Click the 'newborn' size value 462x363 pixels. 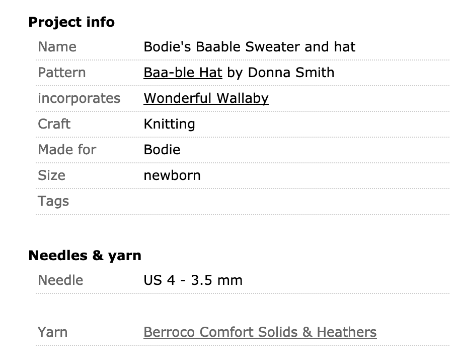tap(172, 175)
